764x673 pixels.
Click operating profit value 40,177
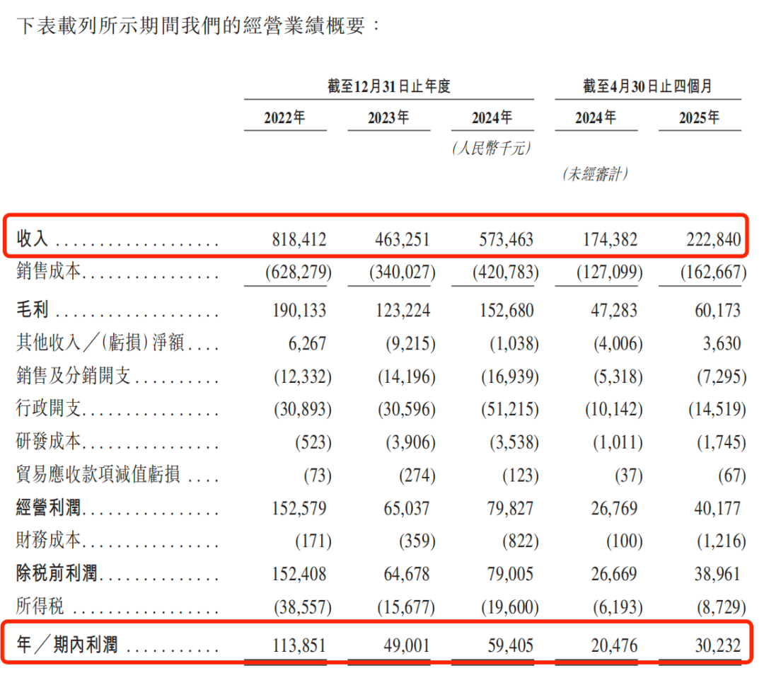click(x=717, y=508)
